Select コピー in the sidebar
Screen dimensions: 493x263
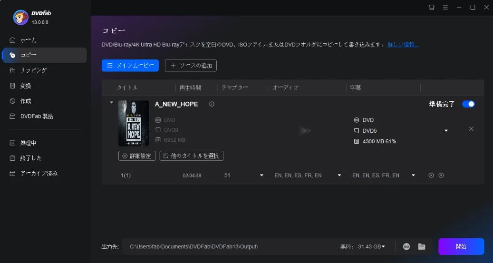coord(44,55)
